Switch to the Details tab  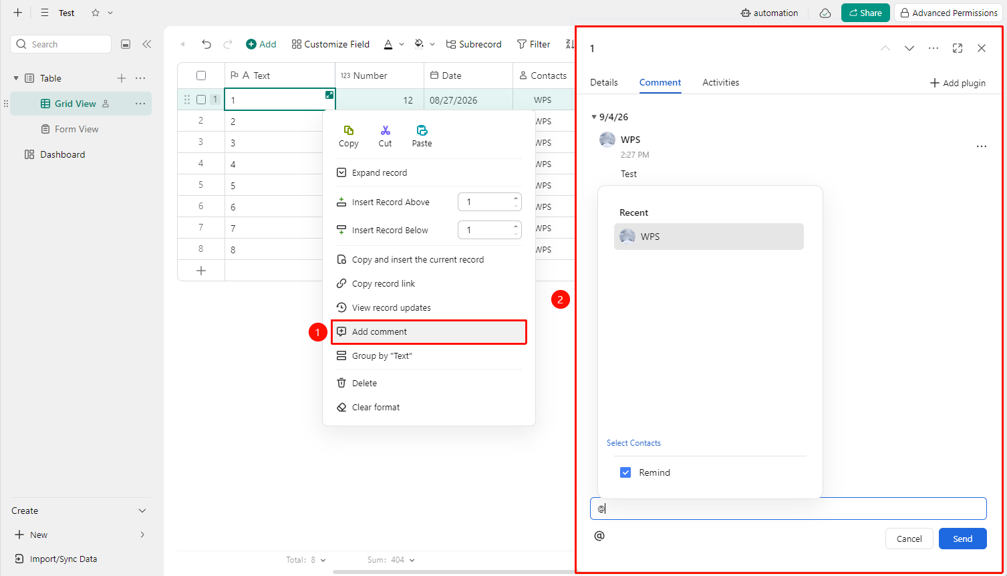604,82
